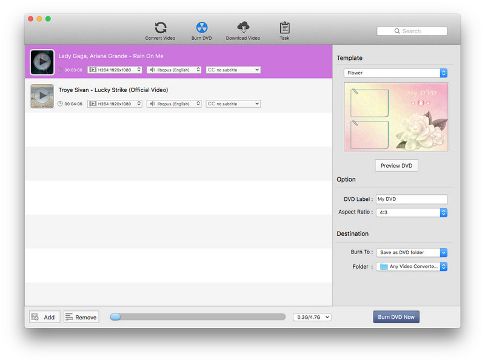
Task: Open the Convert Video section
Action: 160,31
